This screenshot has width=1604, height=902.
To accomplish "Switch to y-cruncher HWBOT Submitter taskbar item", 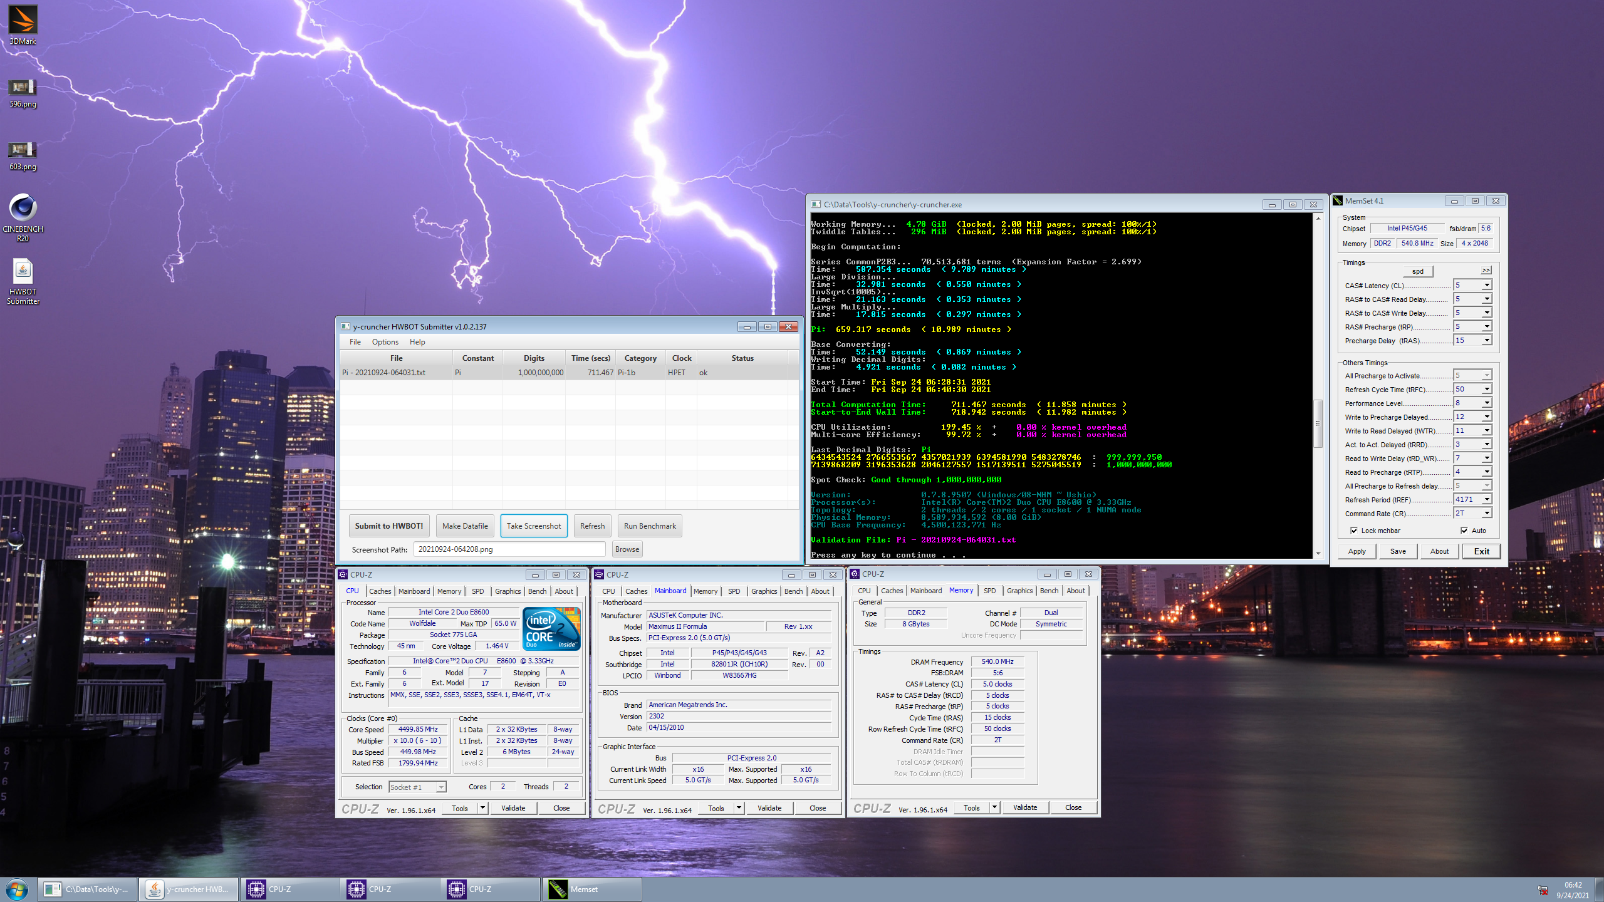I will point(188,889).
